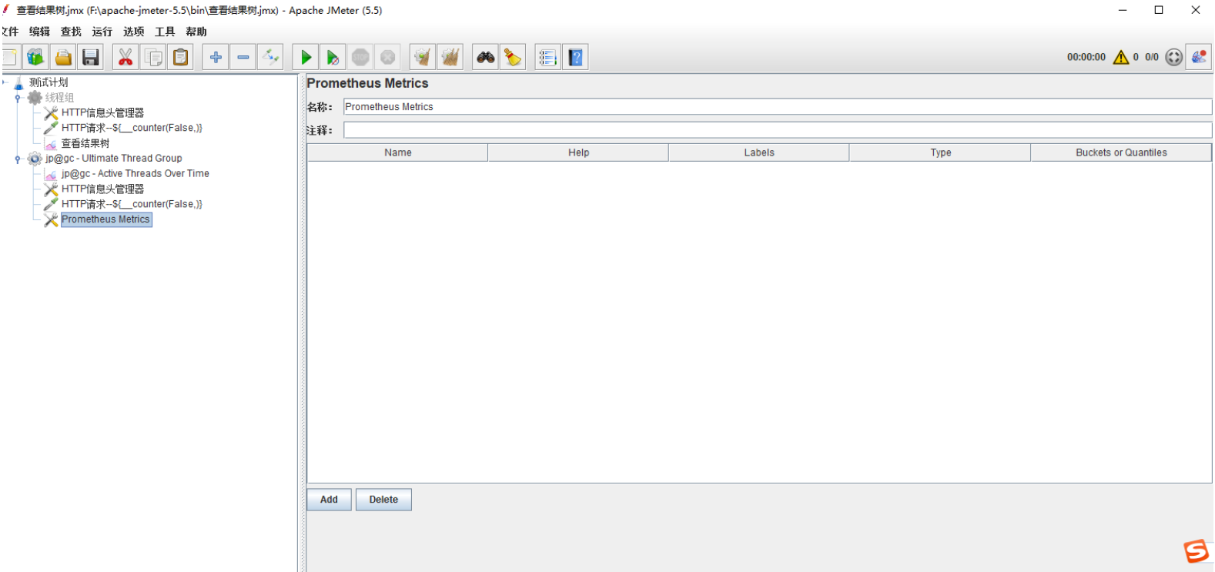1215x572 pixels.
Task: Click the Save test plan icon
Action: coord(91,57)
